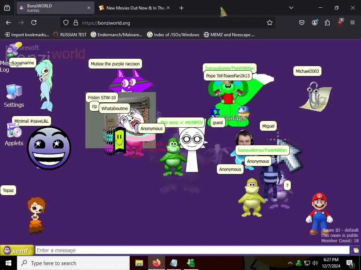Click the orange-haired Topaz character
361x270 pixels.
coord(36,216)
